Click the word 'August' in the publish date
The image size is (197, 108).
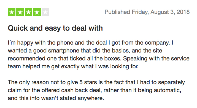tap(160, 12)
